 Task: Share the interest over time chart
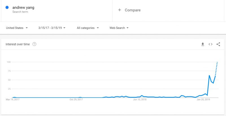[x=218, y=44]
